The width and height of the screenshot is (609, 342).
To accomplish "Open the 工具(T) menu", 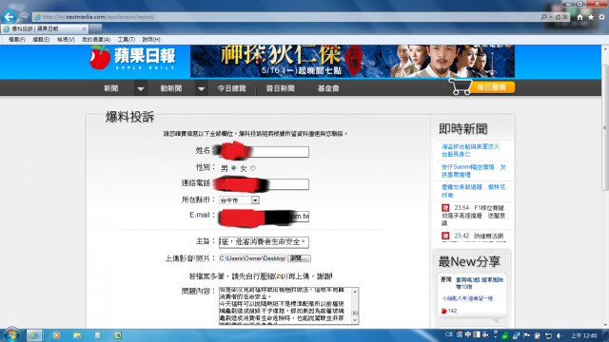I will tap(127, 40).
